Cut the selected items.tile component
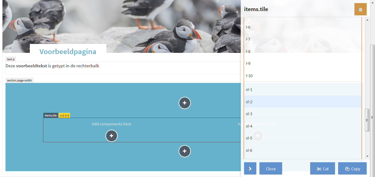Screen dimensions: 375x177 coord(322,169)
